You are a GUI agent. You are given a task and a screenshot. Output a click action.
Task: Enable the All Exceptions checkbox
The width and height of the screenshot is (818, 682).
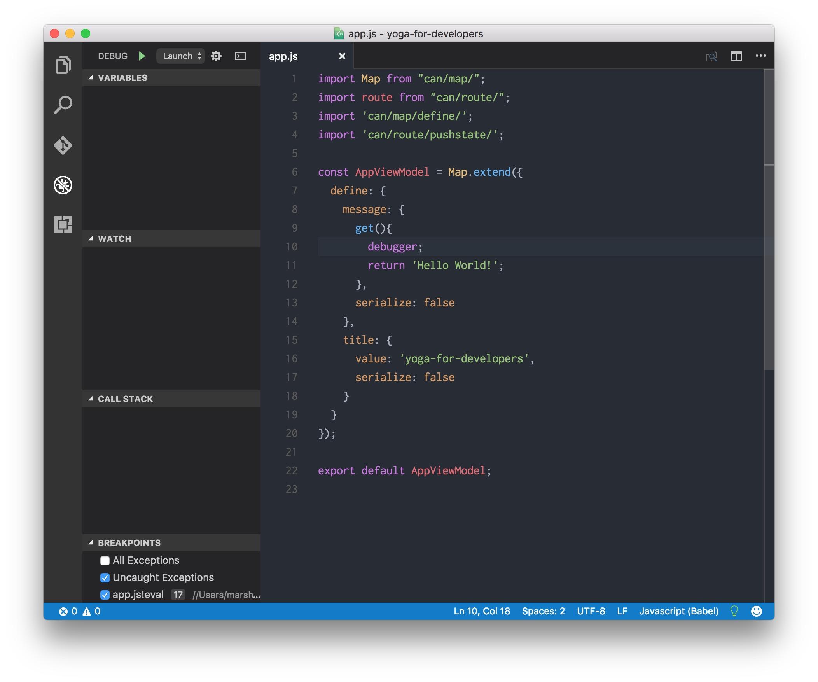tap(105, 561)
